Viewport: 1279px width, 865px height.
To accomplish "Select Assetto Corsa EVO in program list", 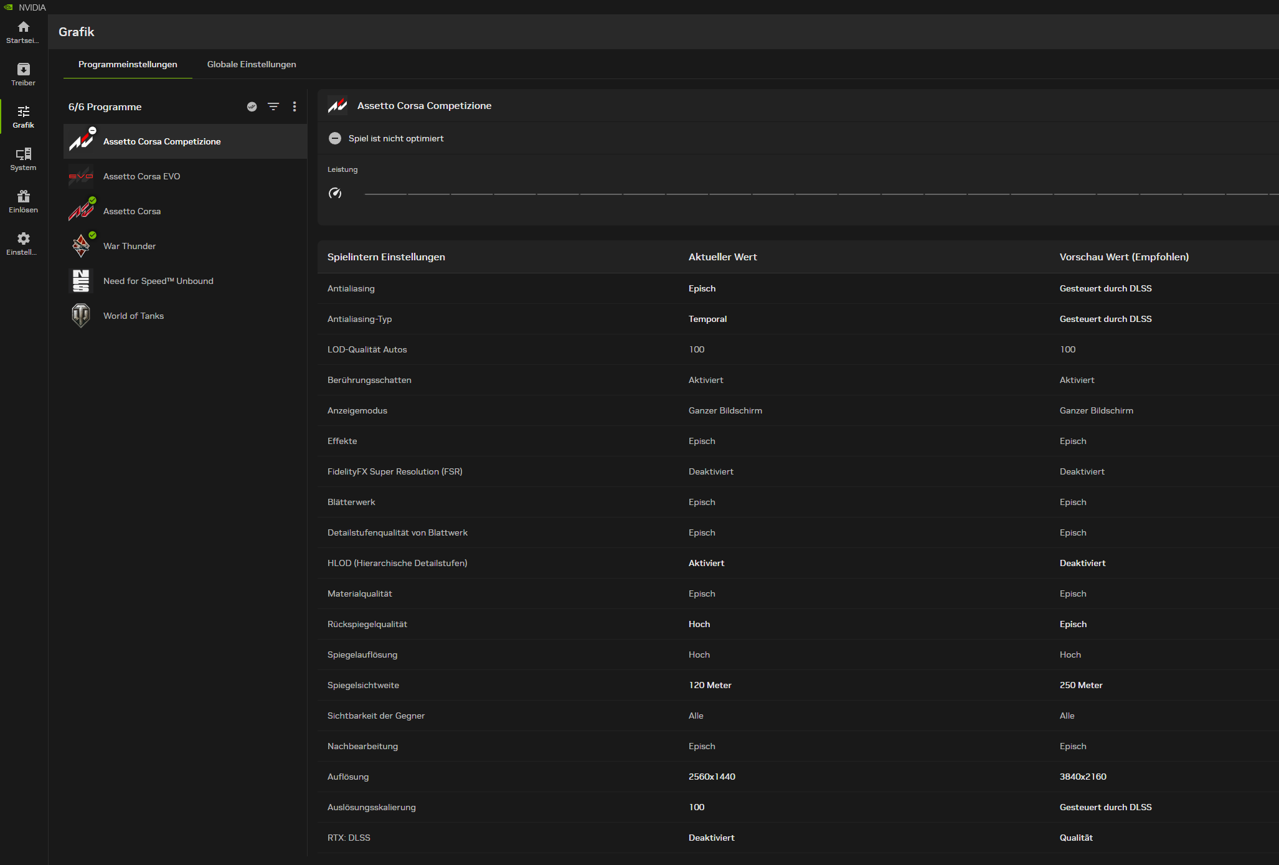I will tap(141, 176).
